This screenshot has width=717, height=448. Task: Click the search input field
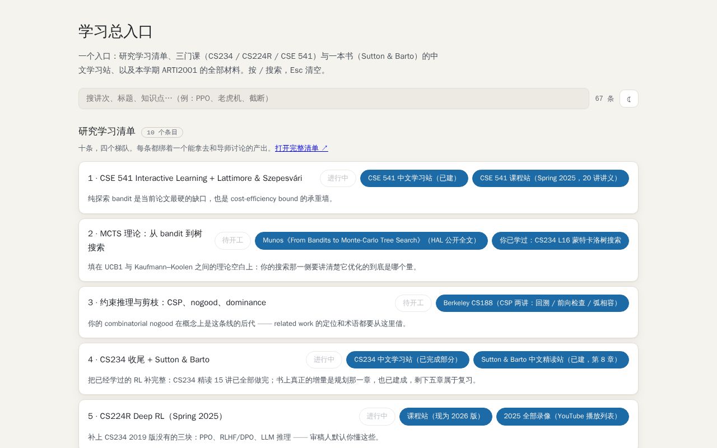pos(333,99)
